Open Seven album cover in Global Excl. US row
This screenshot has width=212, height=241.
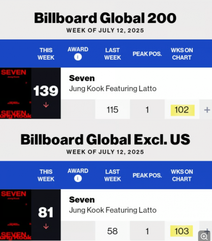(x=16, y=215)
